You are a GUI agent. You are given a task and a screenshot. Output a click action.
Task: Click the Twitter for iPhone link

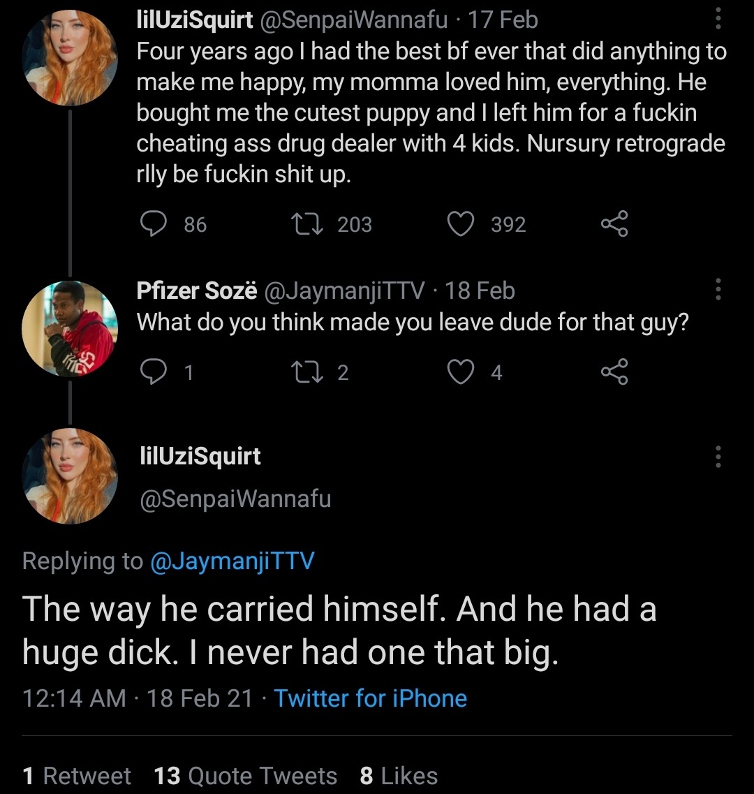pos(370,698)
